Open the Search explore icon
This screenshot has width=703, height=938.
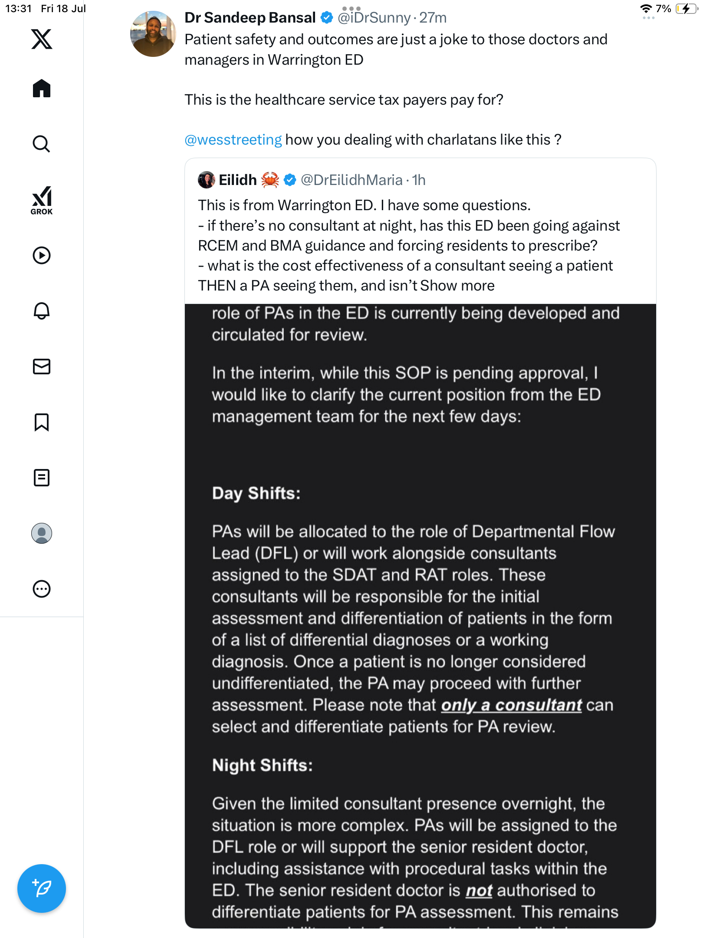(42, 144)
